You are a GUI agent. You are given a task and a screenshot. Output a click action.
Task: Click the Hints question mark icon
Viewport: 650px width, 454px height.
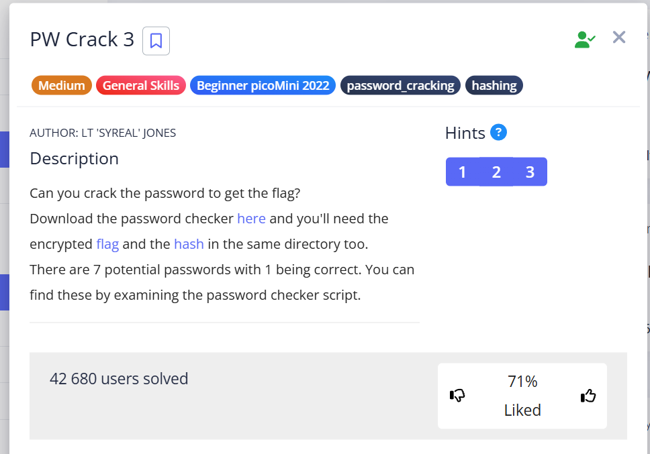tap(498, 132)
